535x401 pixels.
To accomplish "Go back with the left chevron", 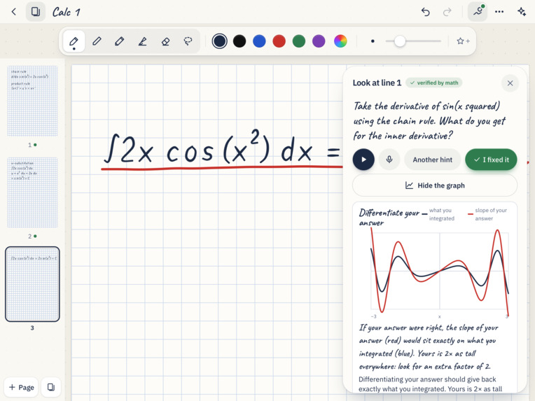I will (x=13, y=12).
